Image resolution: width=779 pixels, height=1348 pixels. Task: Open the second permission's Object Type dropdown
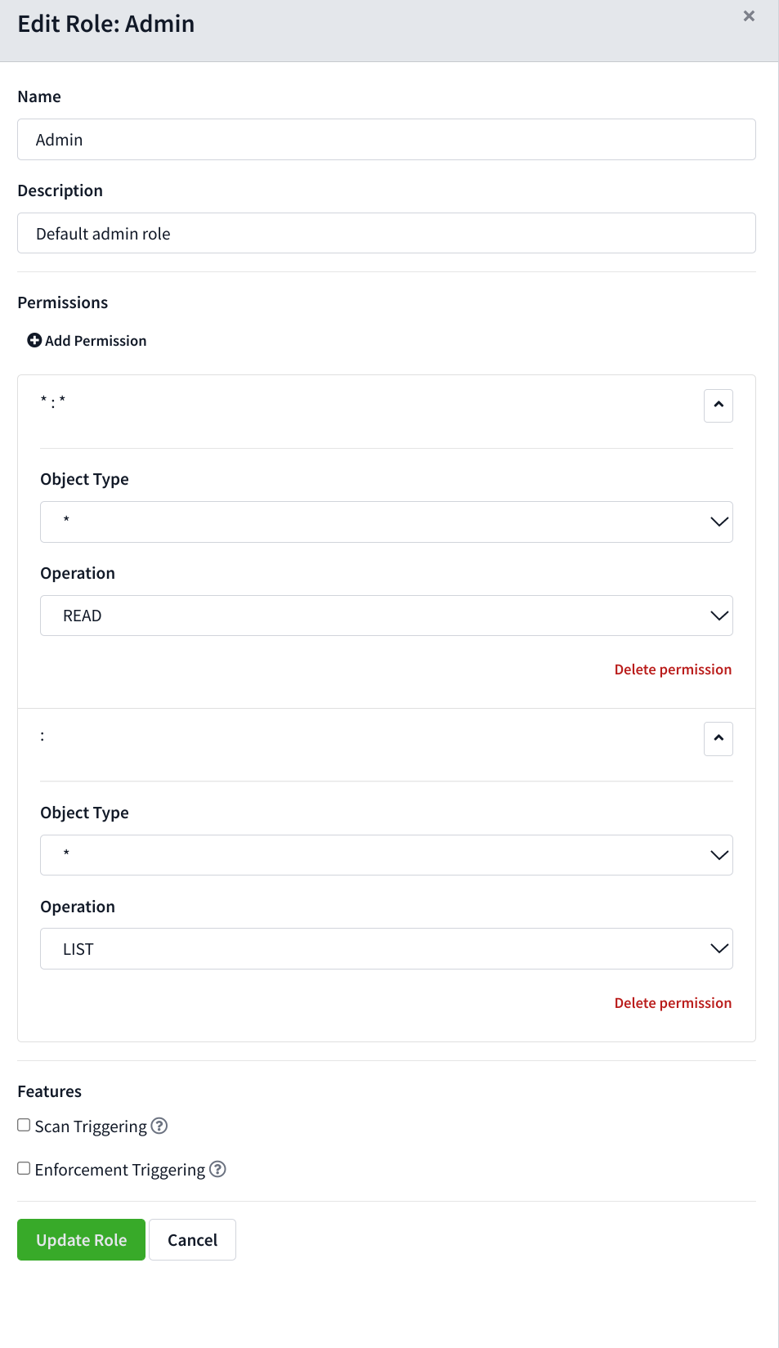(x=387, y=855)
